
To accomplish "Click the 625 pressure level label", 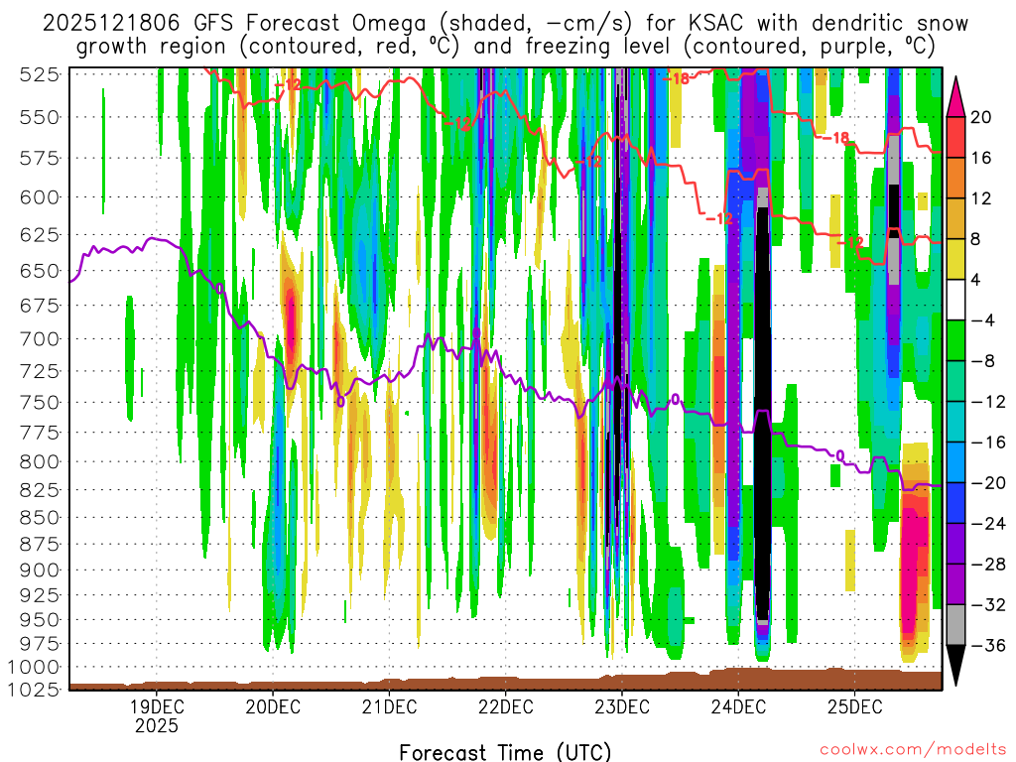I will coord(40,234).
